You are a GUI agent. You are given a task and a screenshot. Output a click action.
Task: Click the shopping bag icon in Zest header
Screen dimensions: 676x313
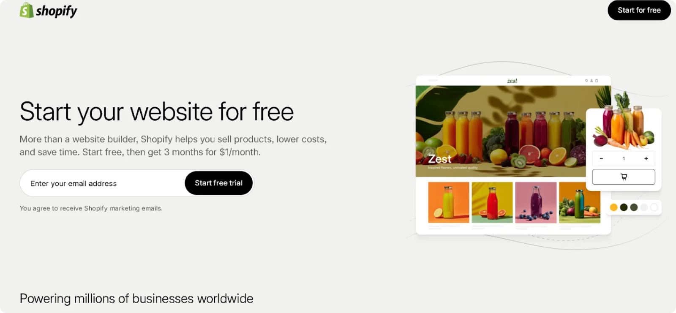click(597, 80)
